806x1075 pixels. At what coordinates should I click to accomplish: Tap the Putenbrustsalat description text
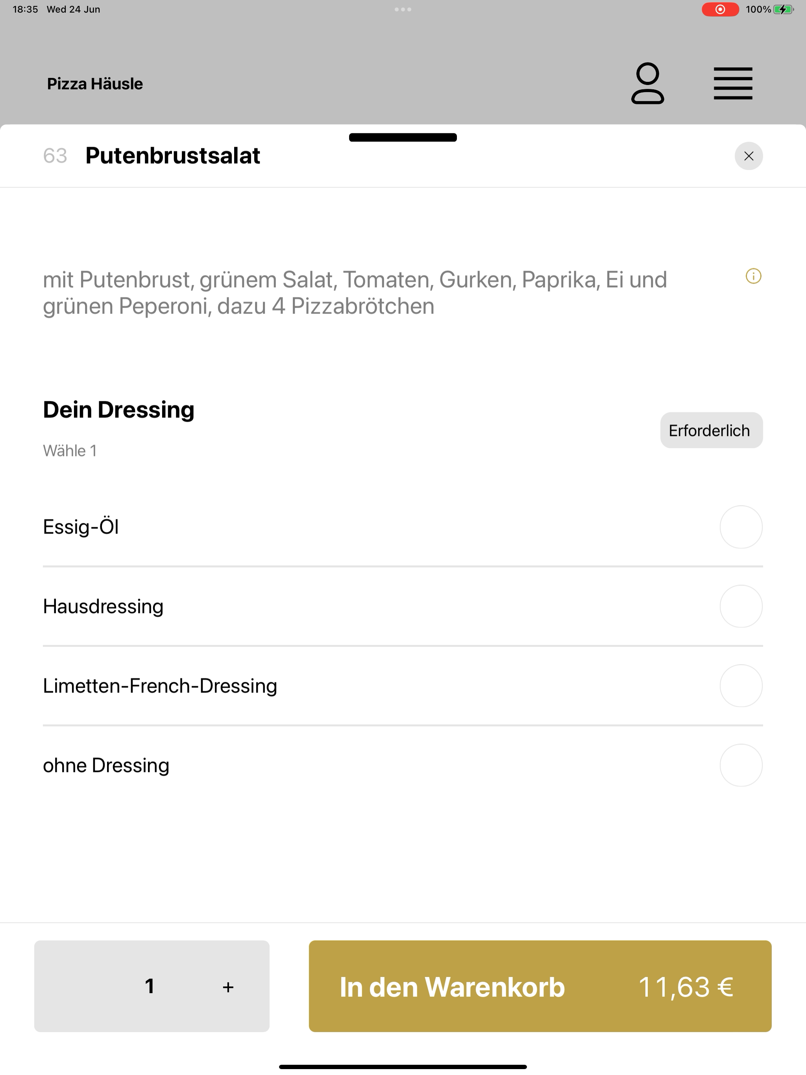(x=355, y=293)
